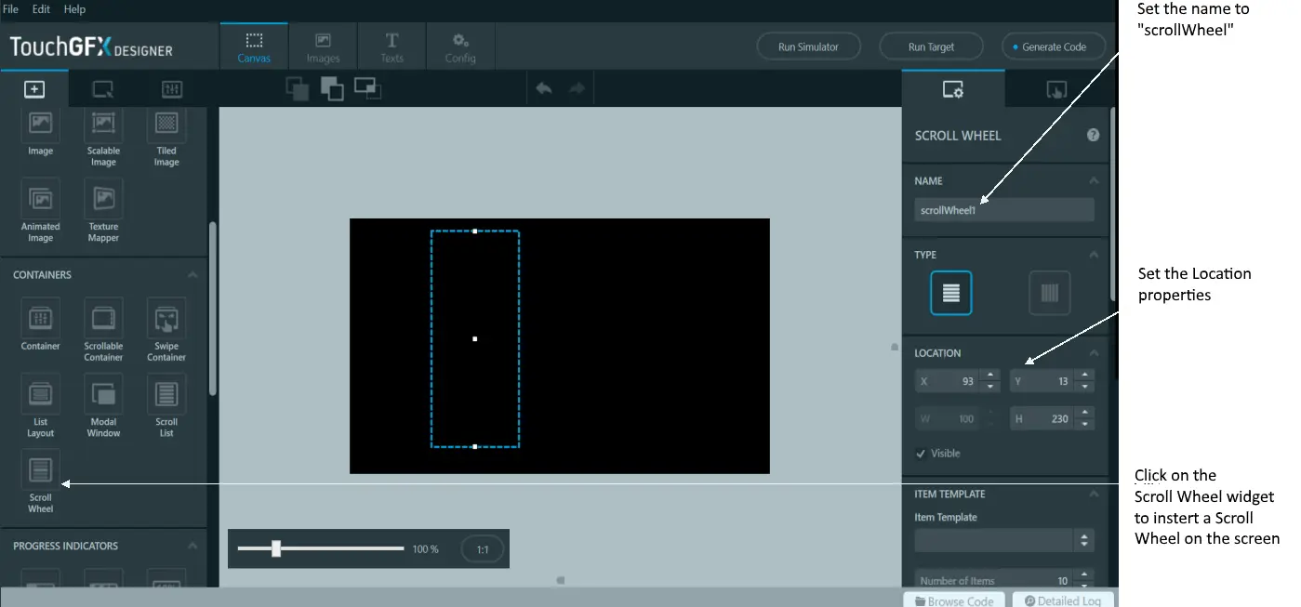Screen dimensions: 1301x607
Task: Open the sliders settings tab on left panel
Action: tap(172, 89)
